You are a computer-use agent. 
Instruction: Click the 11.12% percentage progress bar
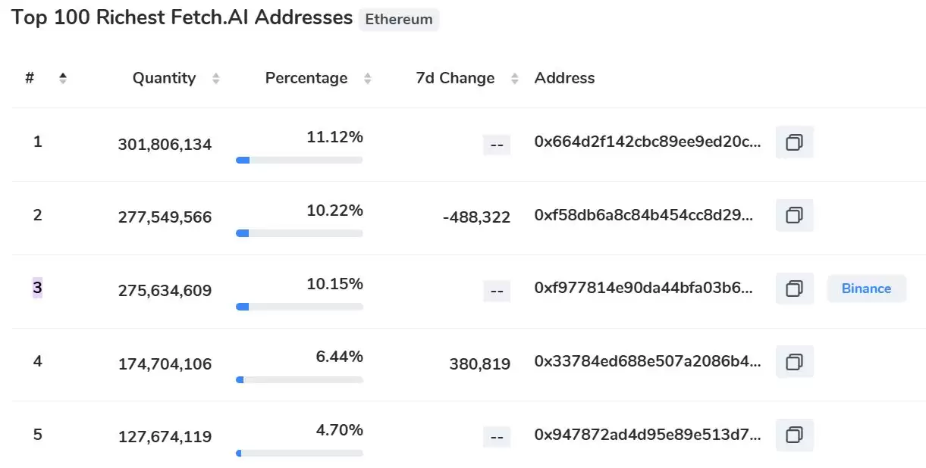[299, 160]
